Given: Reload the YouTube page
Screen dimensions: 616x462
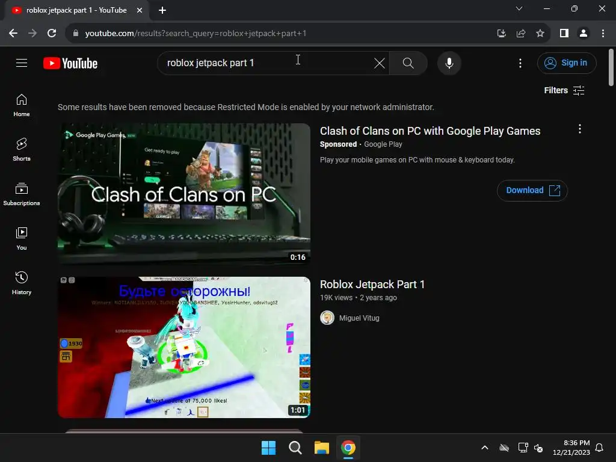Looking at the screenshot, I should coord(52,34).
